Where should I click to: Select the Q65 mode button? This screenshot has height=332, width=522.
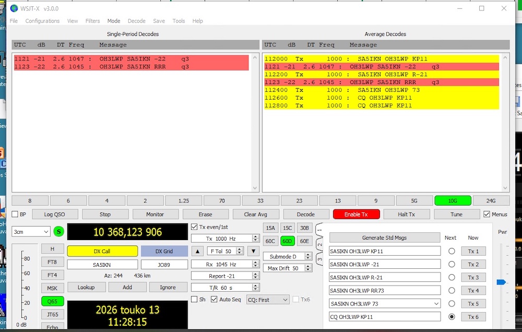pyautogui.click(x=52, y=301)
